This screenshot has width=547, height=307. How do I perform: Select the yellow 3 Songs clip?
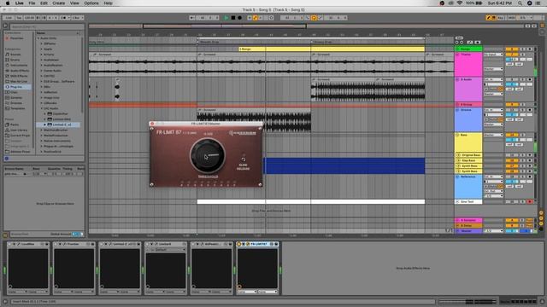pyautogui.click(x=332, y=49)
